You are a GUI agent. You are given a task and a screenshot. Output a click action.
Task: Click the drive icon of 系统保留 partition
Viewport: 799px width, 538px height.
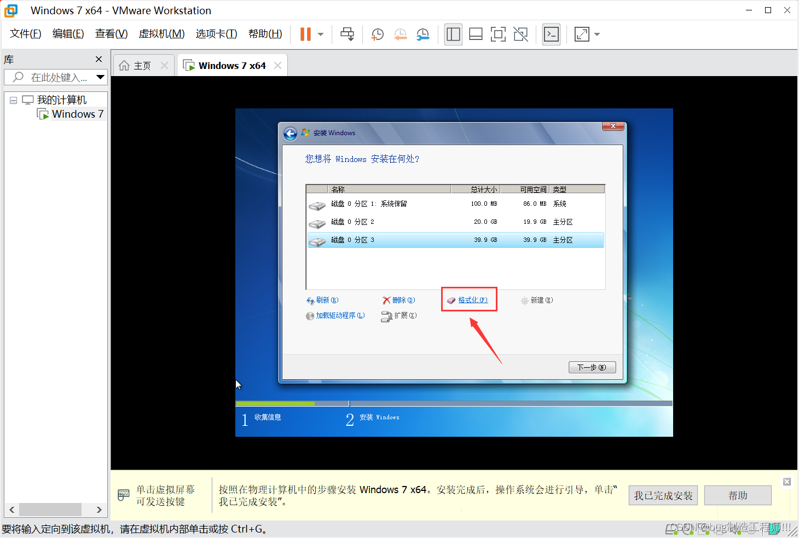317,205
